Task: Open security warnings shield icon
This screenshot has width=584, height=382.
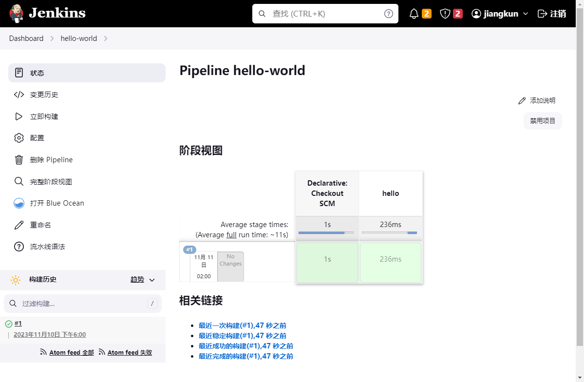Action: click(x=445, y=14)
